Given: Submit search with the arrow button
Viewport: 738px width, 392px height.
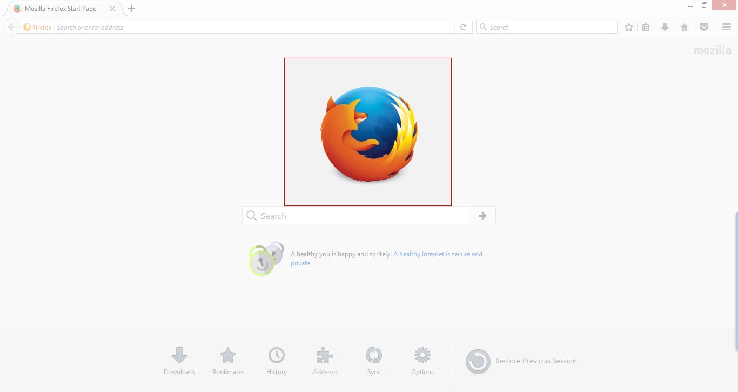Looking at the screenshot, I should click(x=482, y=216).
